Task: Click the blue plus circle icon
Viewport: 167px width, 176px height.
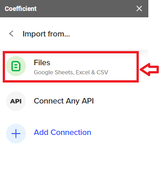Action: [x=16, y=134]
